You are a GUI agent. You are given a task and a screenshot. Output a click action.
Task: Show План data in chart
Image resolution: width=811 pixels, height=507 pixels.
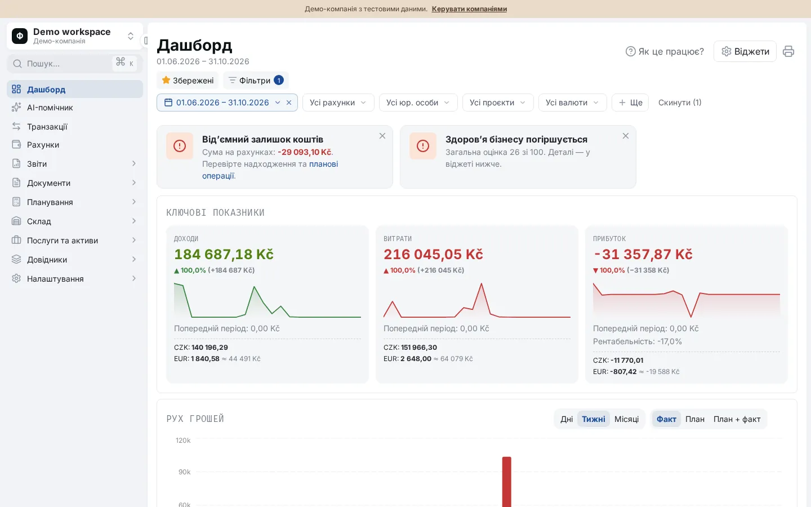695,419
